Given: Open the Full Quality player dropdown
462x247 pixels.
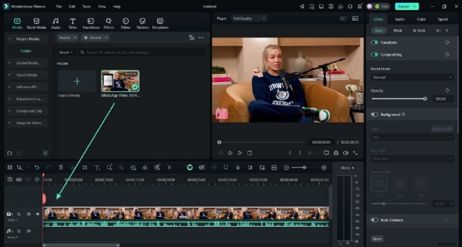Looking at the screenshot, I should [x=249, y=18].
